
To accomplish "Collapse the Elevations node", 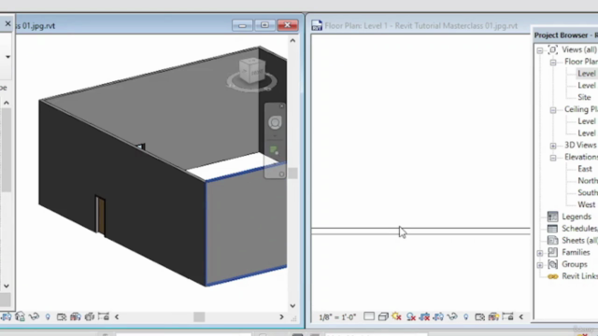I will 553,158.
